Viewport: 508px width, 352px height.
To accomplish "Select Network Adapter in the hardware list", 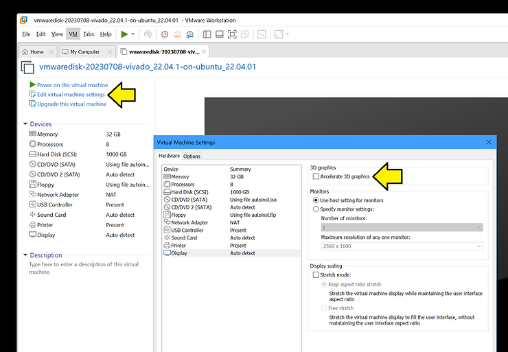I will coord(189,222).
